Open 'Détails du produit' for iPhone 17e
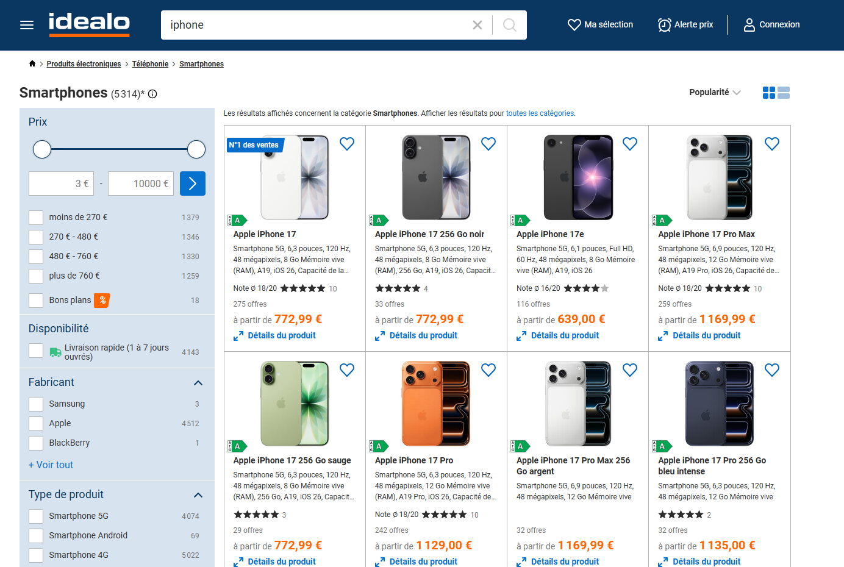The height and width of the screenshot is (567, 844). pyautogui.click(x=558, y=335)
